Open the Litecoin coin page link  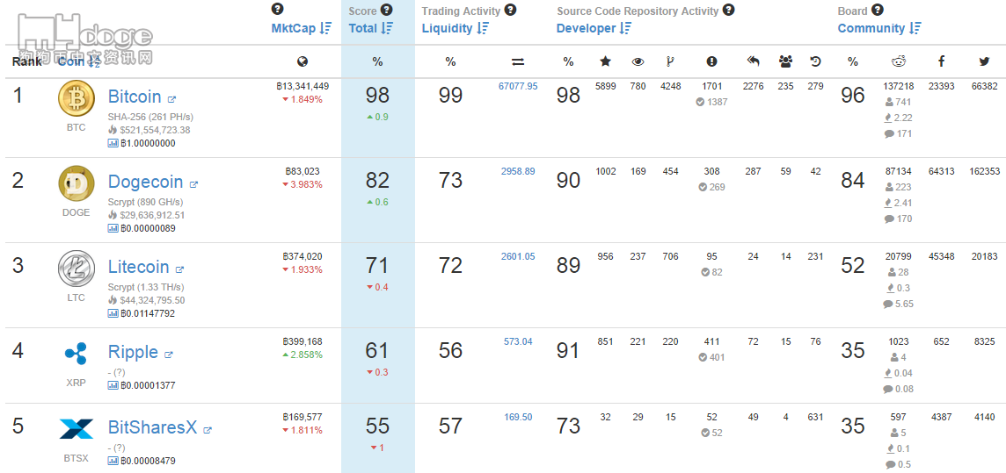click(x=138, y=267)
